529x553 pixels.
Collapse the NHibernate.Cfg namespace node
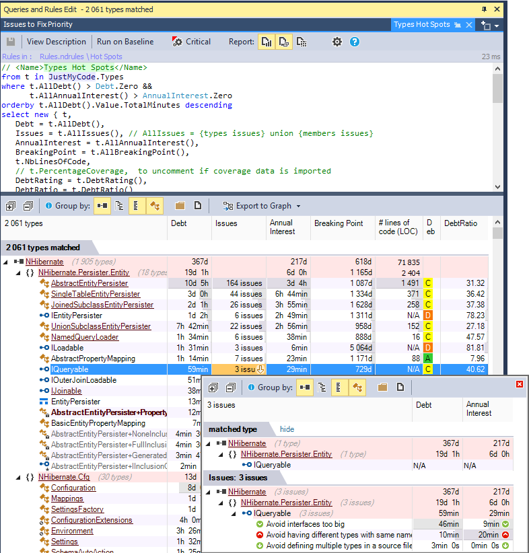coord(20,477)
